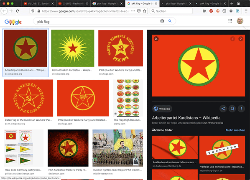Close the first YouTube LIVE tab
This screenshot has width=250, height=180.
point(53,3)
